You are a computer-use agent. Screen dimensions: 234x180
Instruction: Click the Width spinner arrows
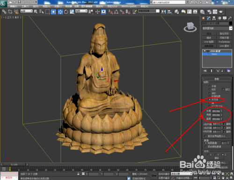(221, 115)
